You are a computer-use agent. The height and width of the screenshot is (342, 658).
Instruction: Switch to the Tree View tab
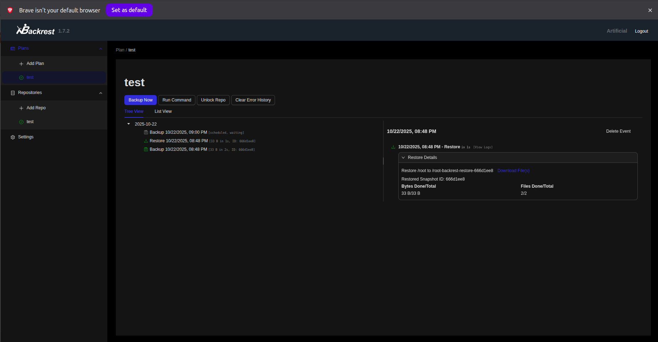pyautogui.click(x=134, y=111)
